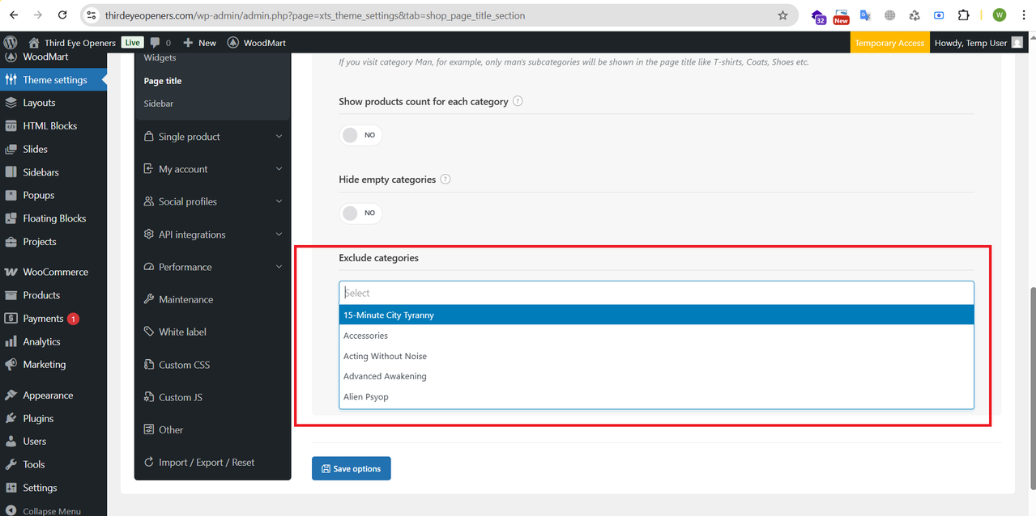1036x516 pixels.
Task: Click the Exclude categories Select input field
Action: click(x=656, y=293)
